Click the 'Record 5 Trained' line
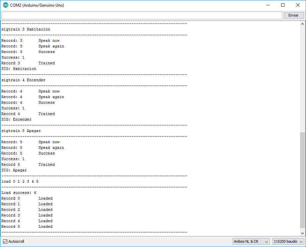 tap(28, 164)
